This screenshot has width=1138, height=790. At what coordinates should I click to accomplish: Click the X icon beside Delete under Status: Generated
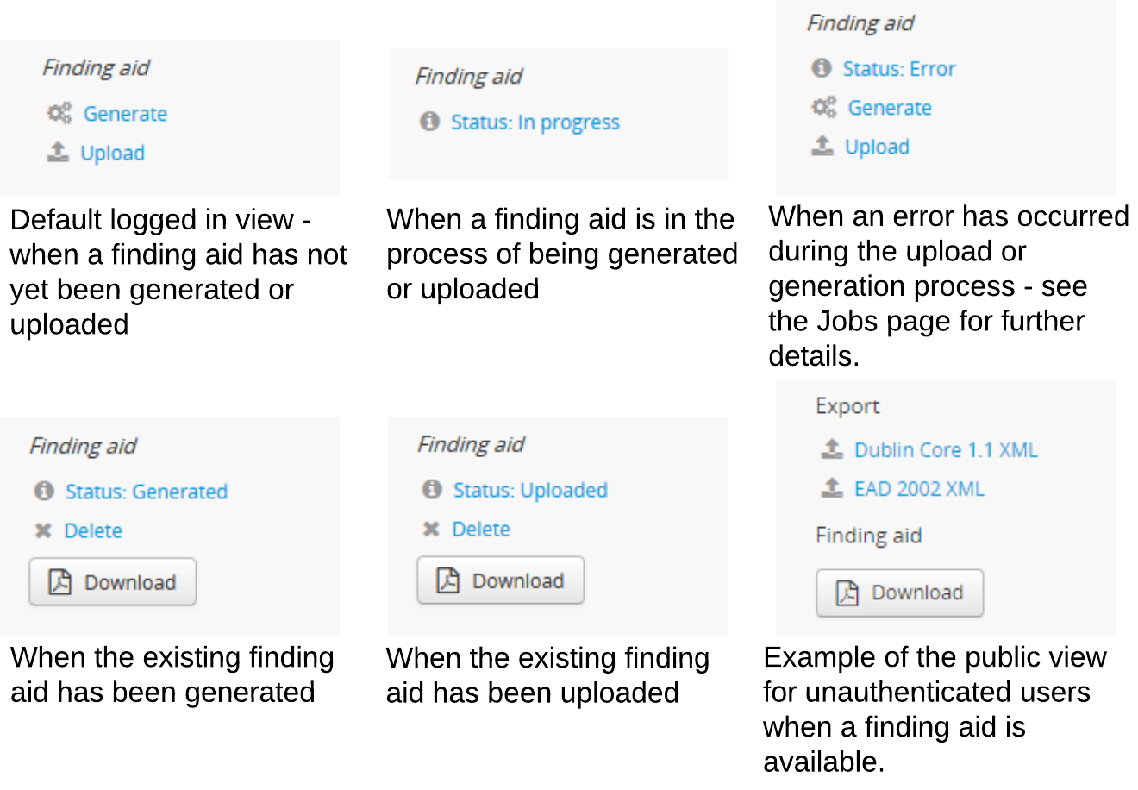[x=43, y=530]
